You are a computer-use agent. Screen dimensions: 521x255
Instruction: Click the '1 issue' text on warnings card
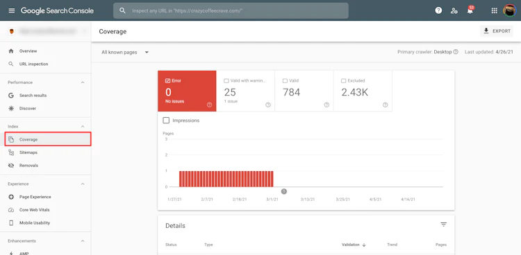click(x=231, y=101)
